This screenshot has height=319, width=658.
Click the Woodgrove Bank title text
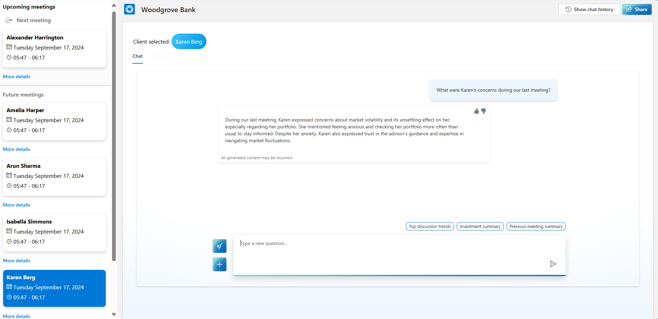pyautogui.click(x=168, y=10)
